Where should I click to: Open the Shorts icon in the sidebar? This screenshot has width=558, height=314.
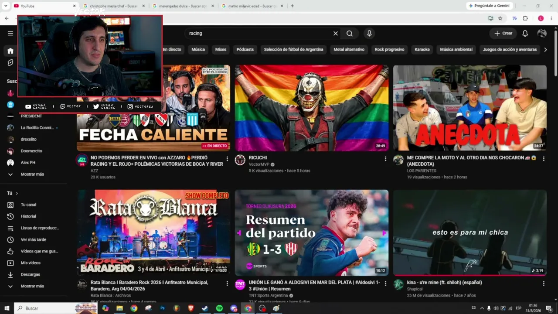pos(10,63)
